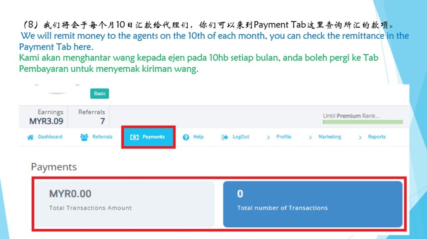Open the Profile menu item
Screen dimensions: 427x239
click(284, 137)
